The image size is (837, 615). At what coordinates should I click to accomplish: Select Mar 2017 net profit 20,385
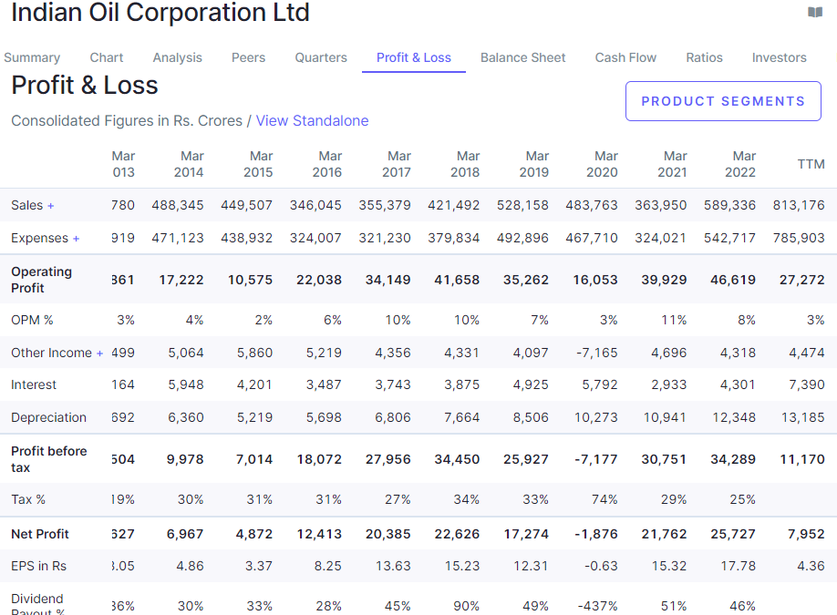pyautogui.click(x=388, y=535)
